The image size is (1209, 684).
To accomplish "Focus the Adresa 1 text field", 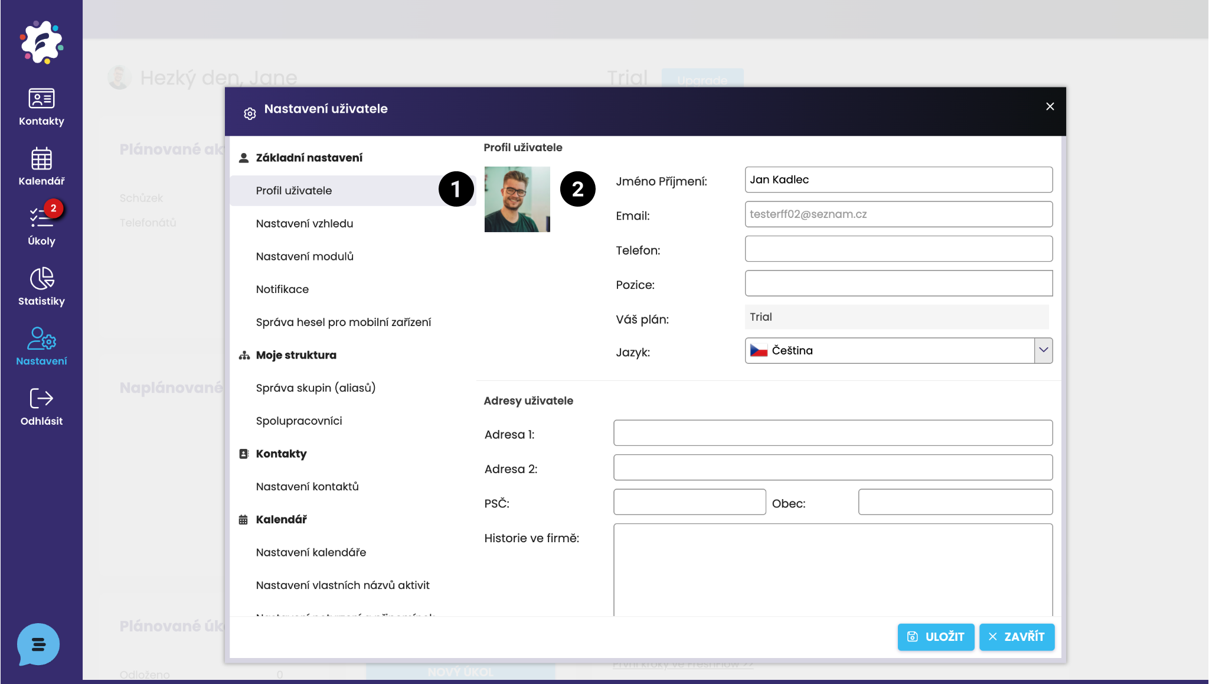I will 832,433.
